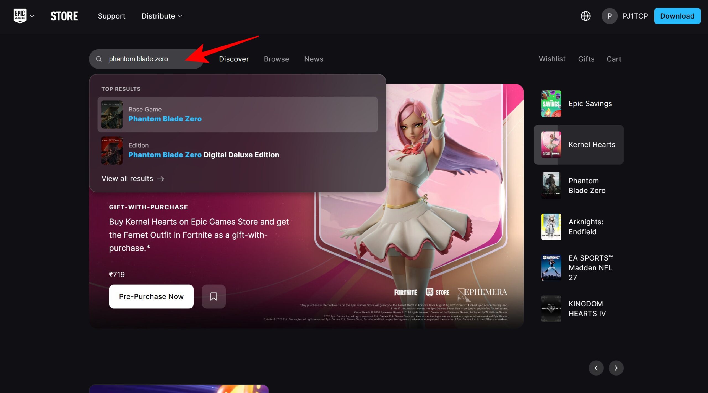Select Kernel Hearts in the carousel list

pos(579,145)
